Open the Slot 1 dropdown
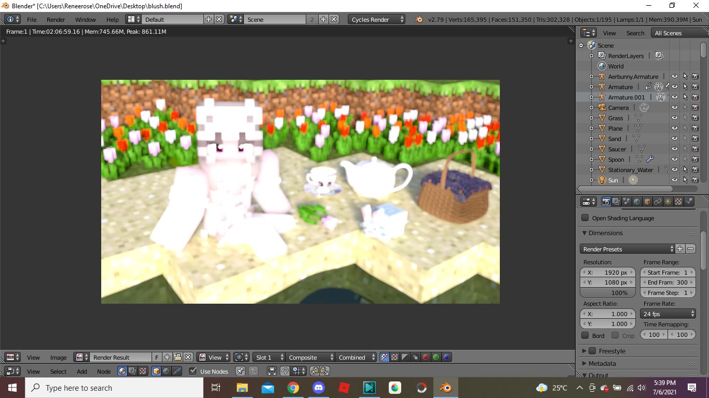The image size is (709, 398). coord(269,357)
